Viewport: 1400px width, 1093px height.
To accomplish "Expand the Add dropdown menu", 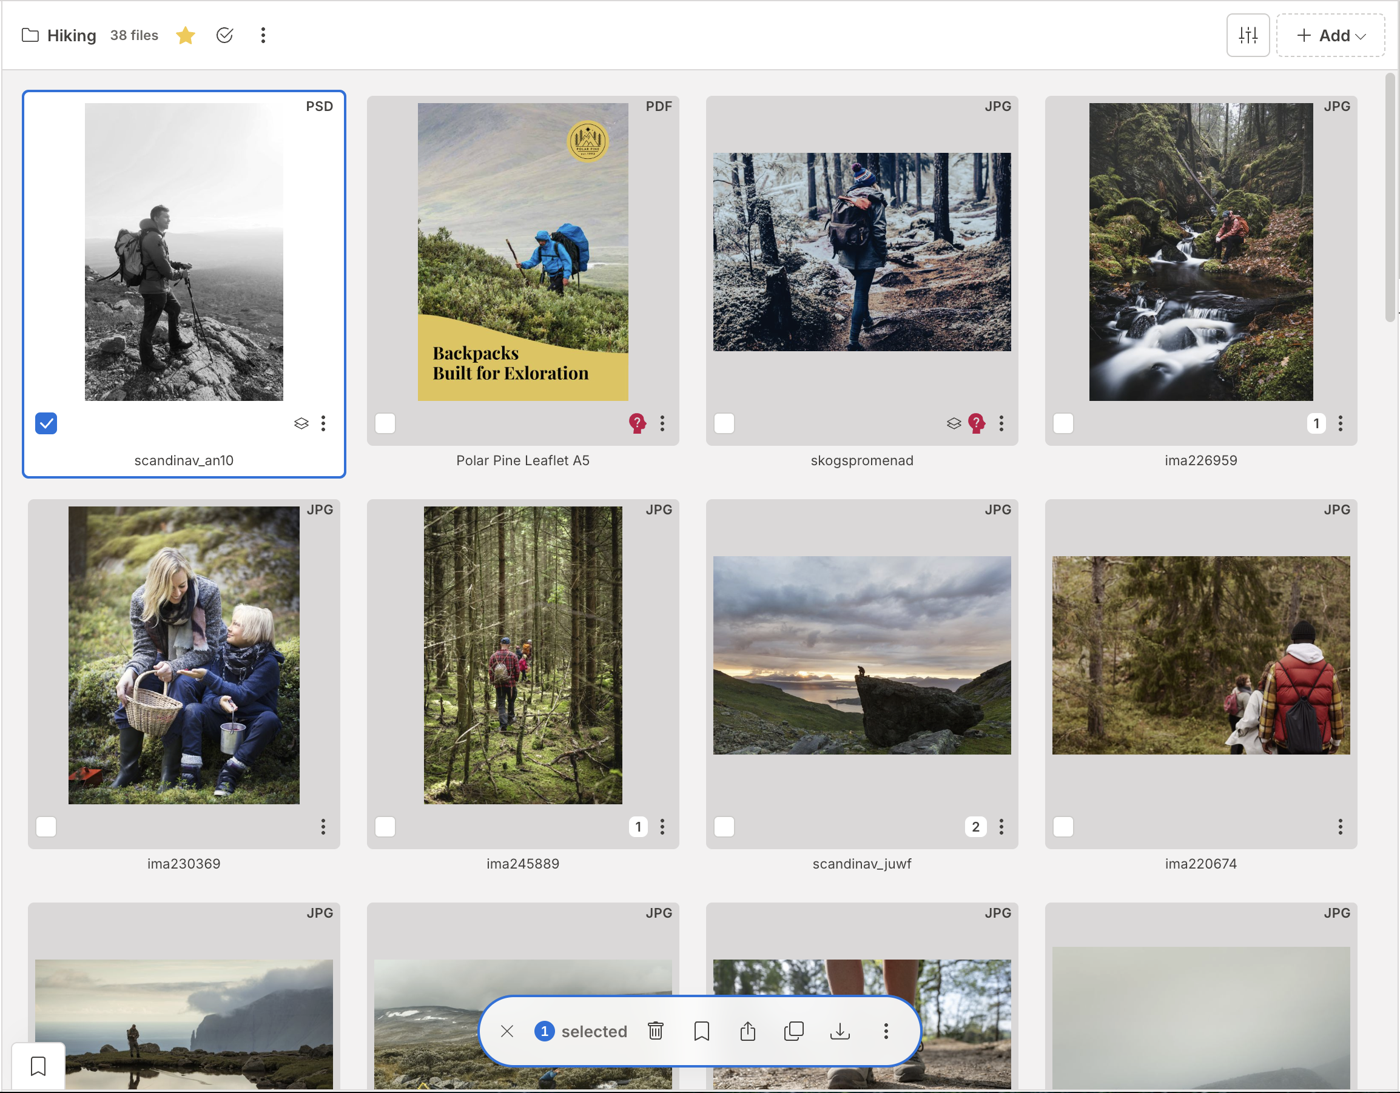I will (1330, 35).
